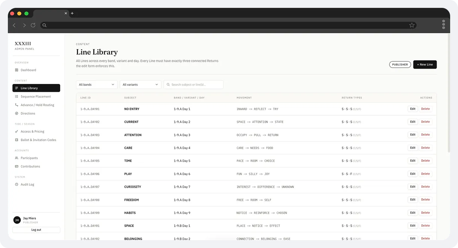Delete the TIME line

pyautogui.click(x=425, y=161)
